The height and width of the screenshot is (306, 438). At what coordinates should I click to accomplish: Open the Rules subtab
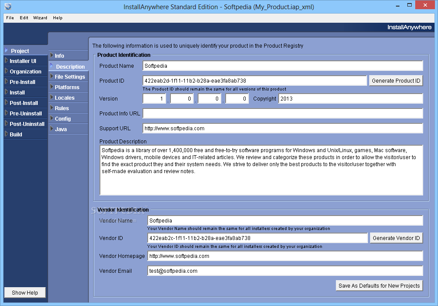tap(68, 108)
